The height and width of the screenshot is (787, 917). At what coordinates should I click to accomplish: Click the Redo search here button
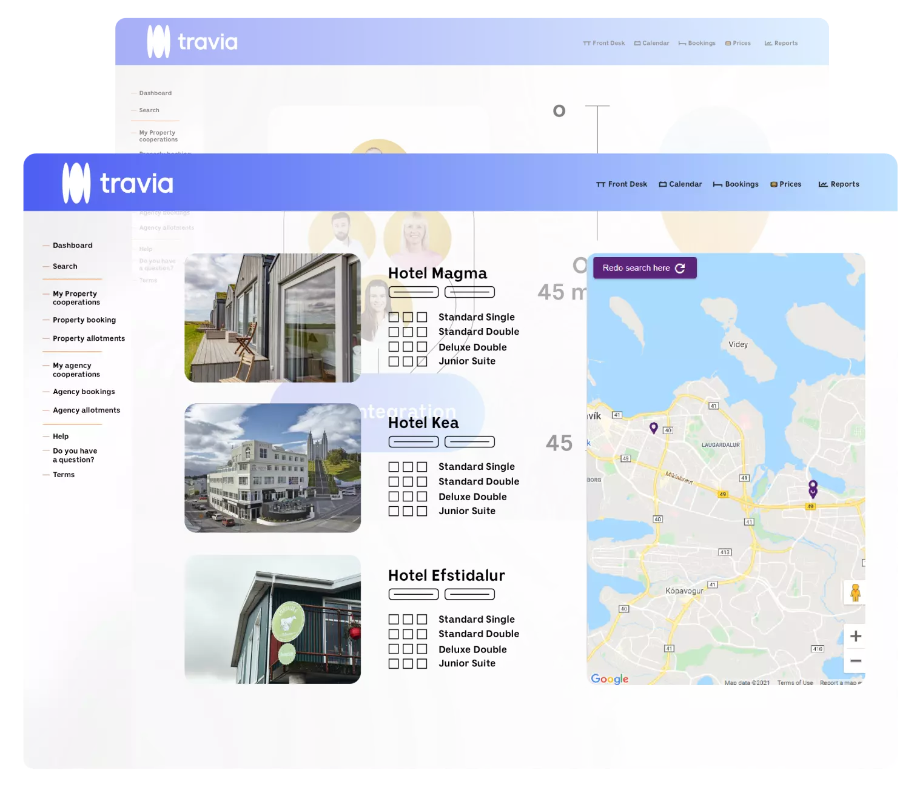point(645,268)
